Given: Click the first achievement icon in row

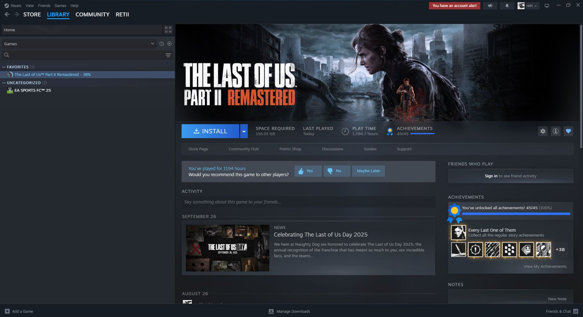Looking at the screenshot, I should (x=458, y=249).
